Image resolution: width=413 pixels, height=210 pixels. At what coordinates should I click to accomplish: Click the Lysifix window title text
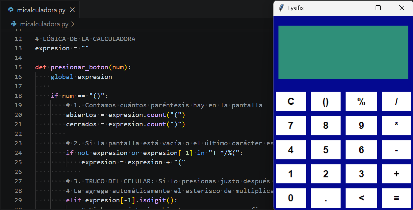(x=296, y=8)
